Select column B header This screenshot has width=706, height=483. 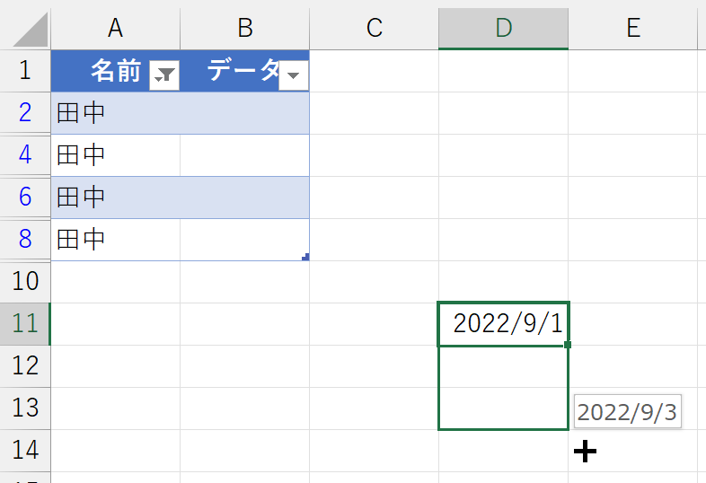tap(245, 28)
